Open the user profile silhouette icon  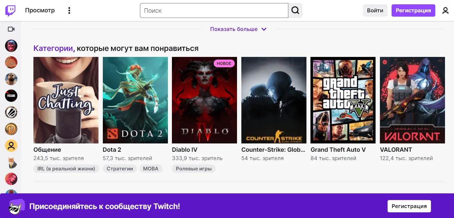445,11
